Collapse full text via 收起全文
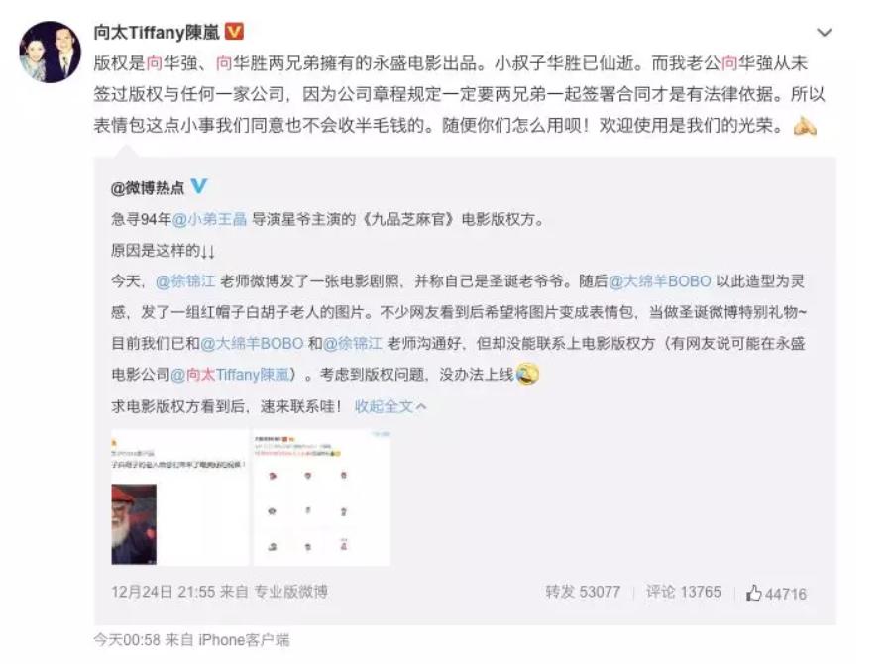The height and width of the screenshot is (664, 888). pyautogui.click(x=390, y=406)
